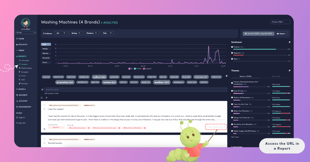Check the Washer Performance theme

(x=232, y=98)
